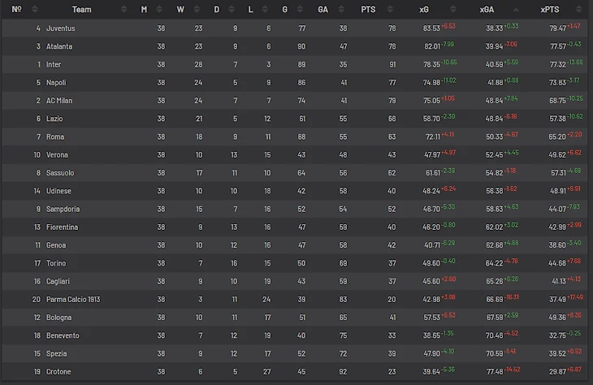Image resolution: width=593 pixels, height=385 pixels.
Task: Open the AC Milan team link
Action: coord(59,101)
